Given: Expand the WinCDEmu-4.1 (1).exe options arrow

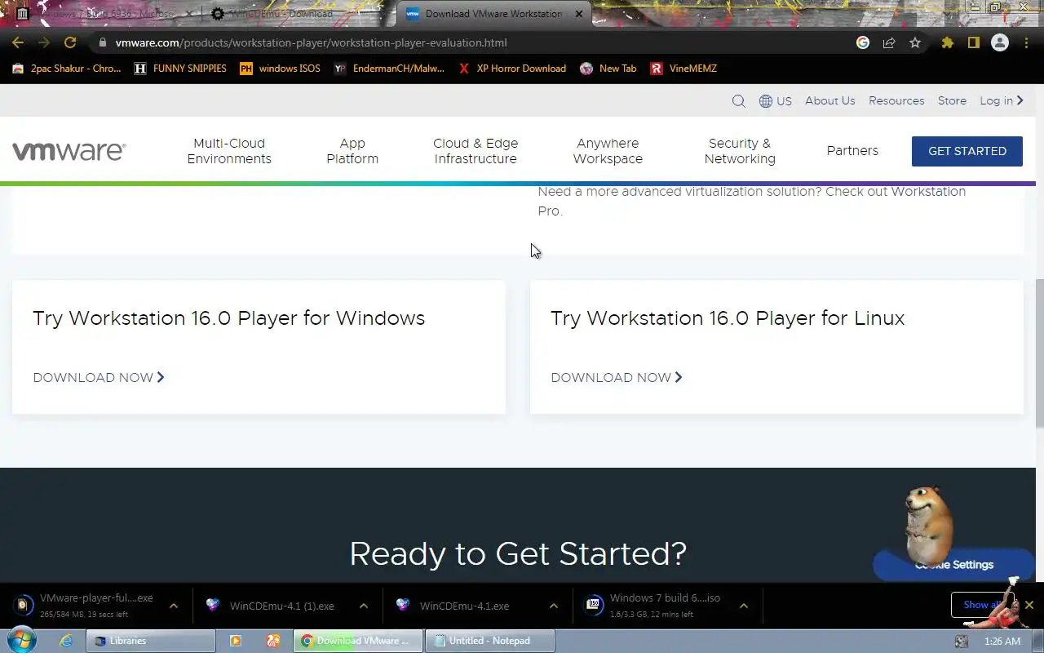Looking at the screenshot, I should (364, 606).
